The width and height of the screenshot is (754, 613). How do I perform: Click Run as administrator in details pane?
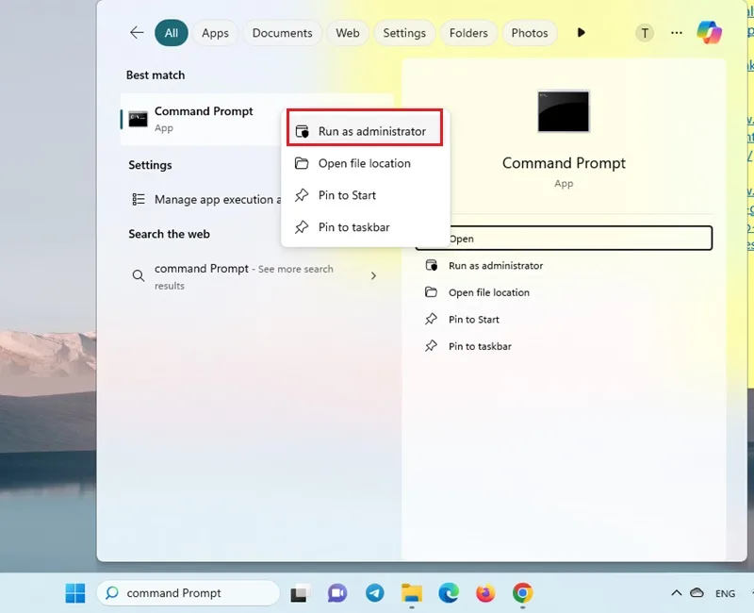point(496,266)
